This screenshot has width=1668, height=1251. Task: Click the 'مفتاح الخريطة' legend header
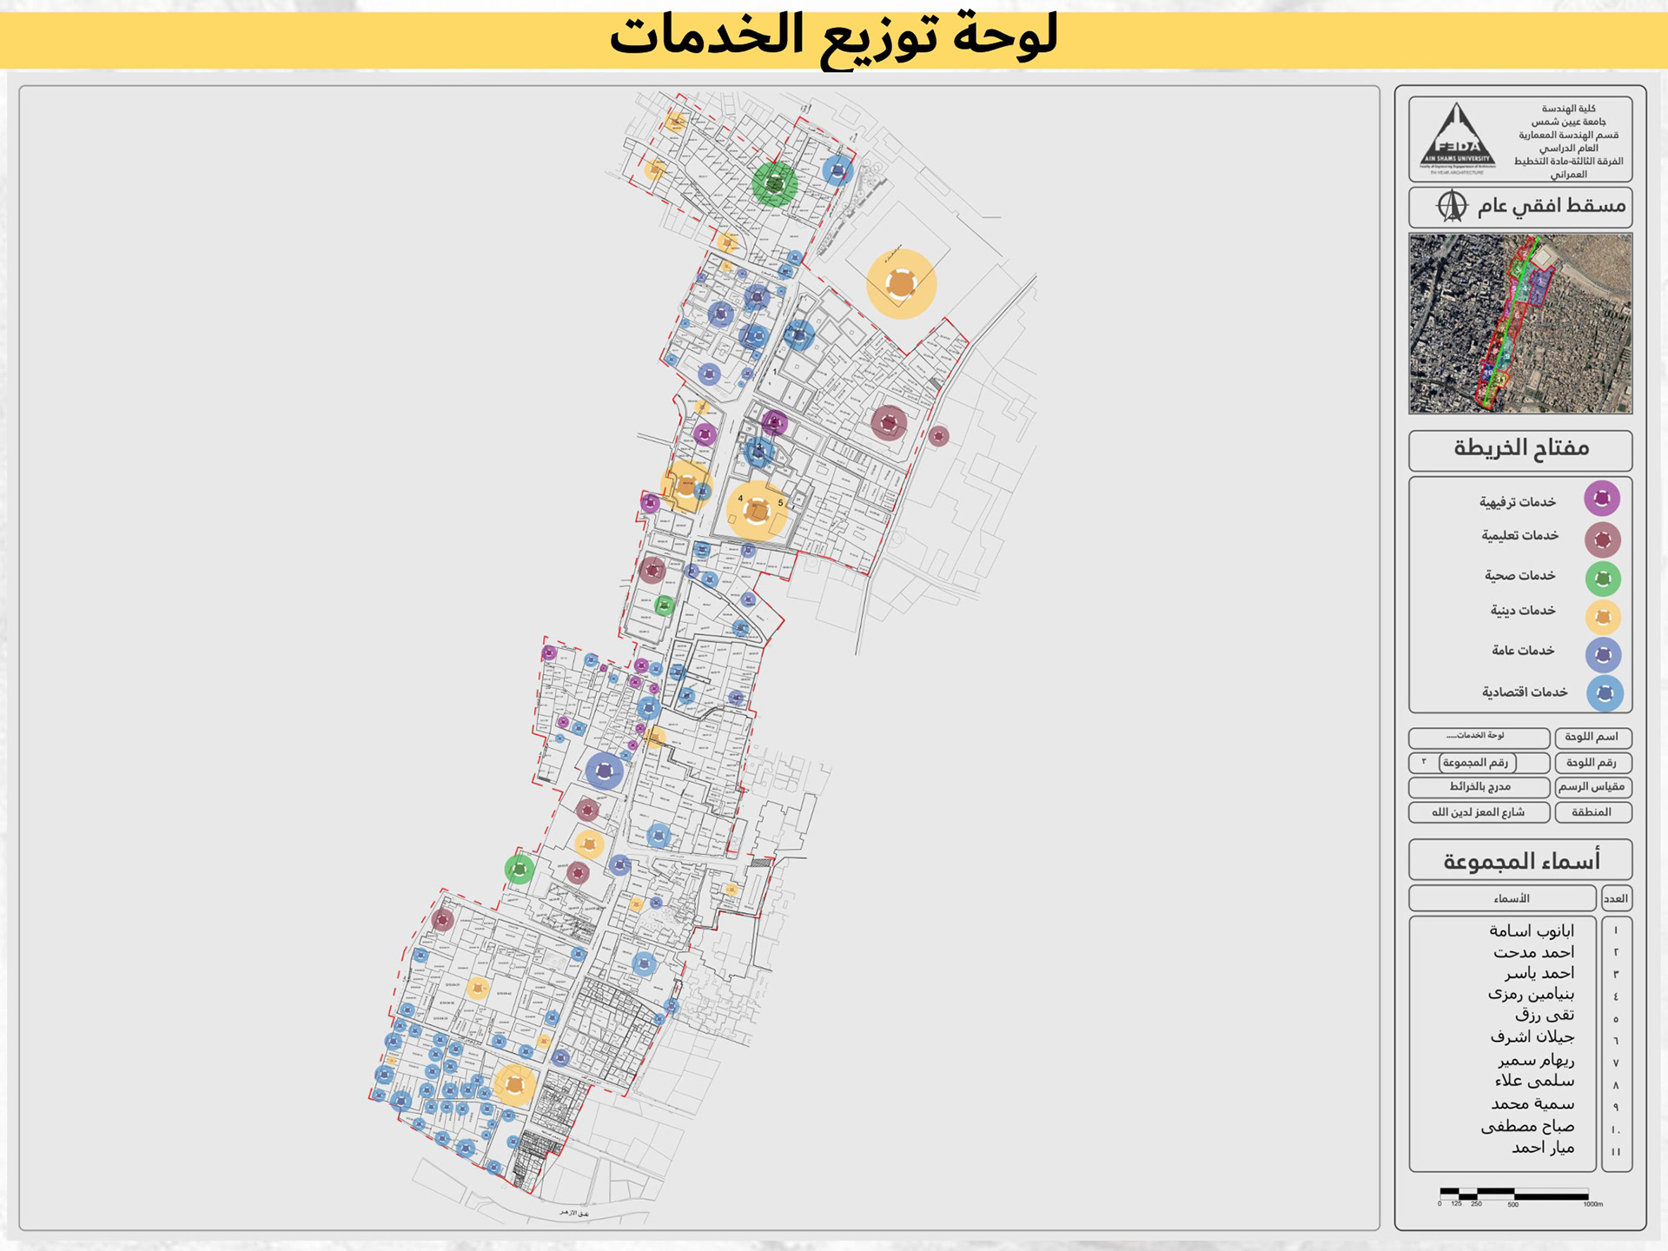pos(1520,449)
